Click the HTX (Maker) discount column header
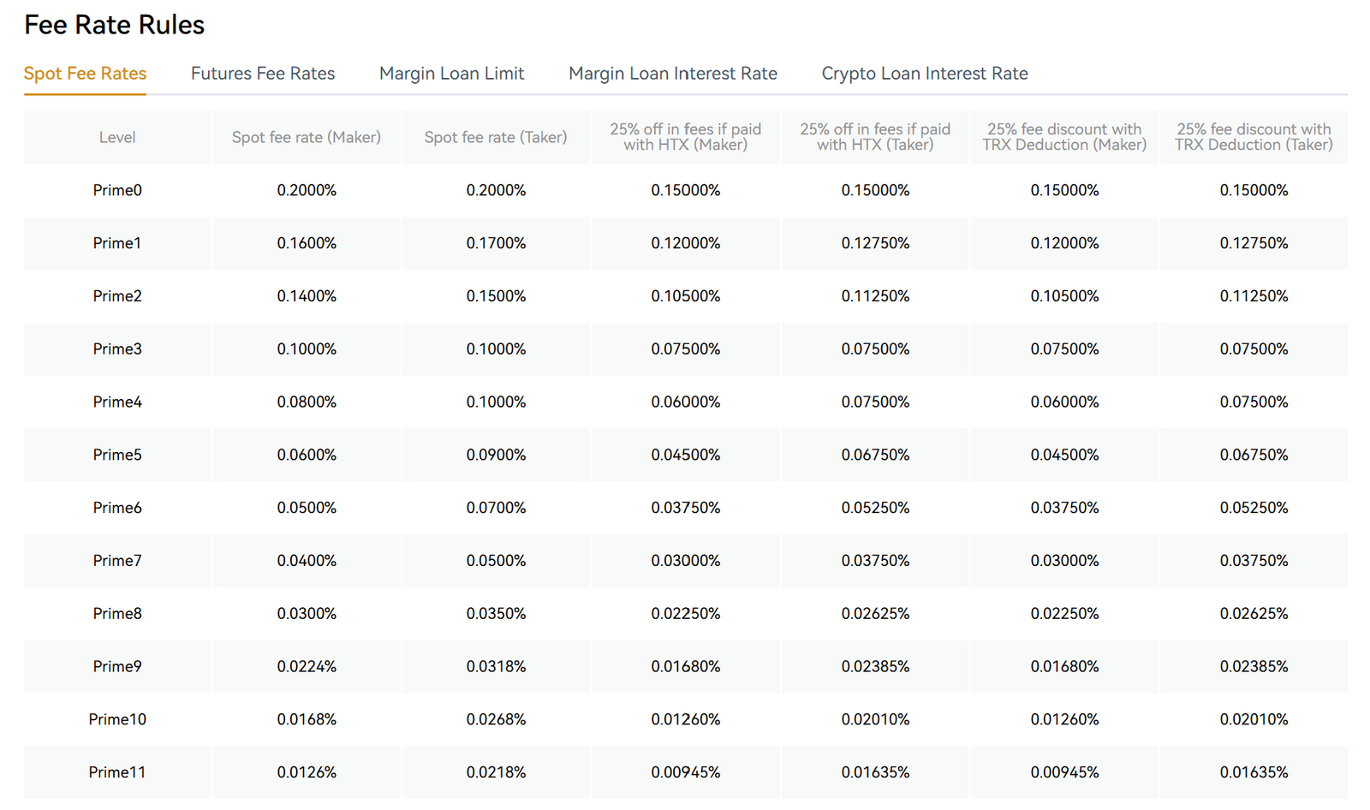 point(685,137)
